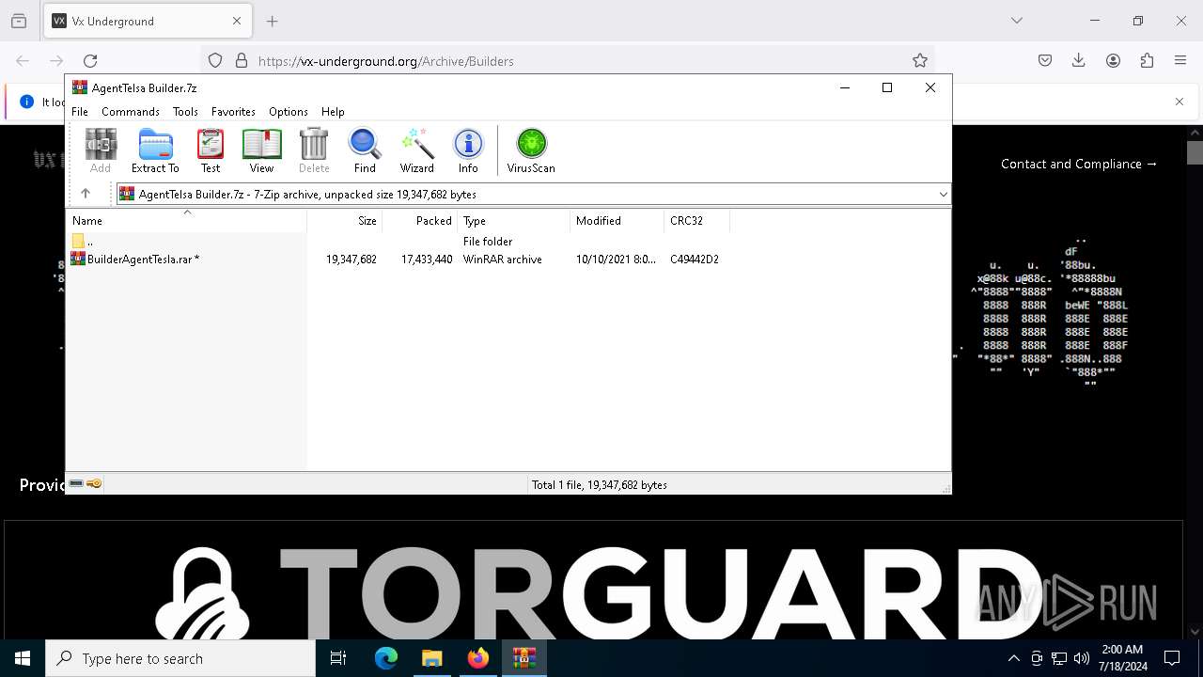Click the taskbar search box
The width and height of the screenshot is (1203, 677).
(x=180, y=658)
